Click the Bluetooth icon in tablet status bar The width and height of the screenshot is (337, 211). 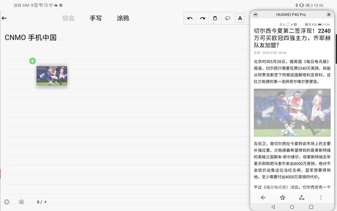pyautogui.click(x=297, y=5)
